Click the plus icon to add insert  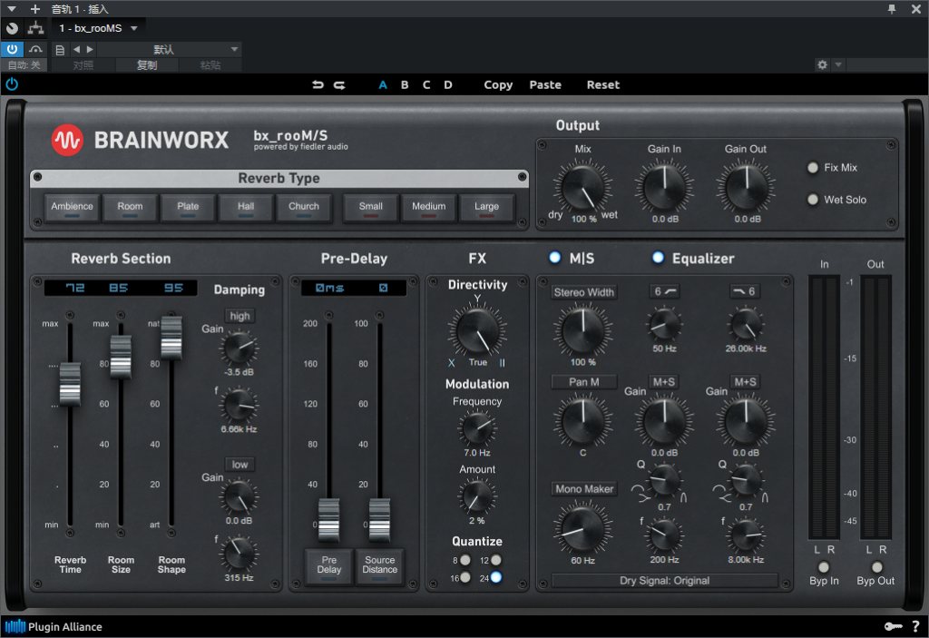tap(35, 9)
